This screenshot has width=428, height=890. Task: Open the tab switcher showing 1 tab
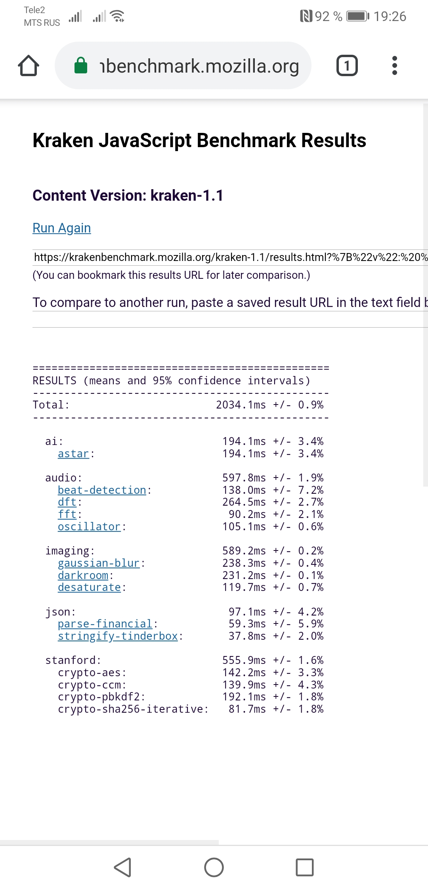[347, 65]
